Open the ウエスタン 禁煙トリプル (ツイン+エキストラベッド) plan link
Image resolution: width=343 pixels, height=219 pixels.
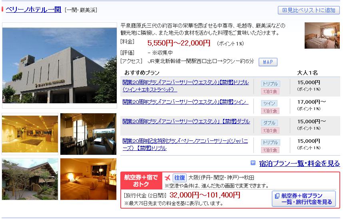tap(185, 86)
